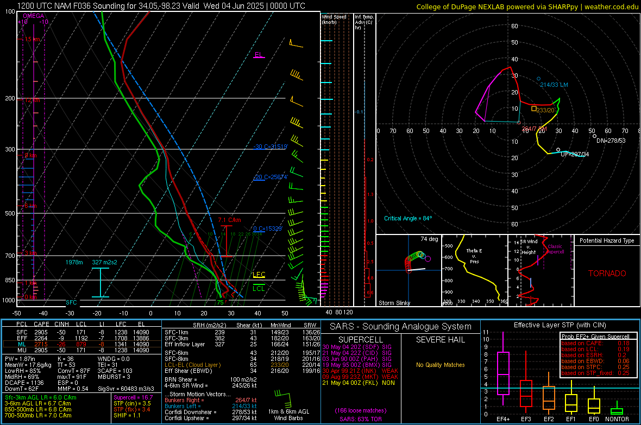
Task: Click the cyan '1978m' label
Action: [x=74, y=262]
